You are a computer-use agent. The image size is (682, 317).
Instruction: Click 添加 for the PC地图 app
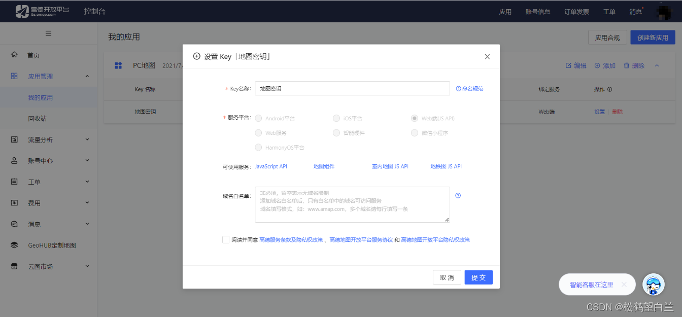[605, 65]
